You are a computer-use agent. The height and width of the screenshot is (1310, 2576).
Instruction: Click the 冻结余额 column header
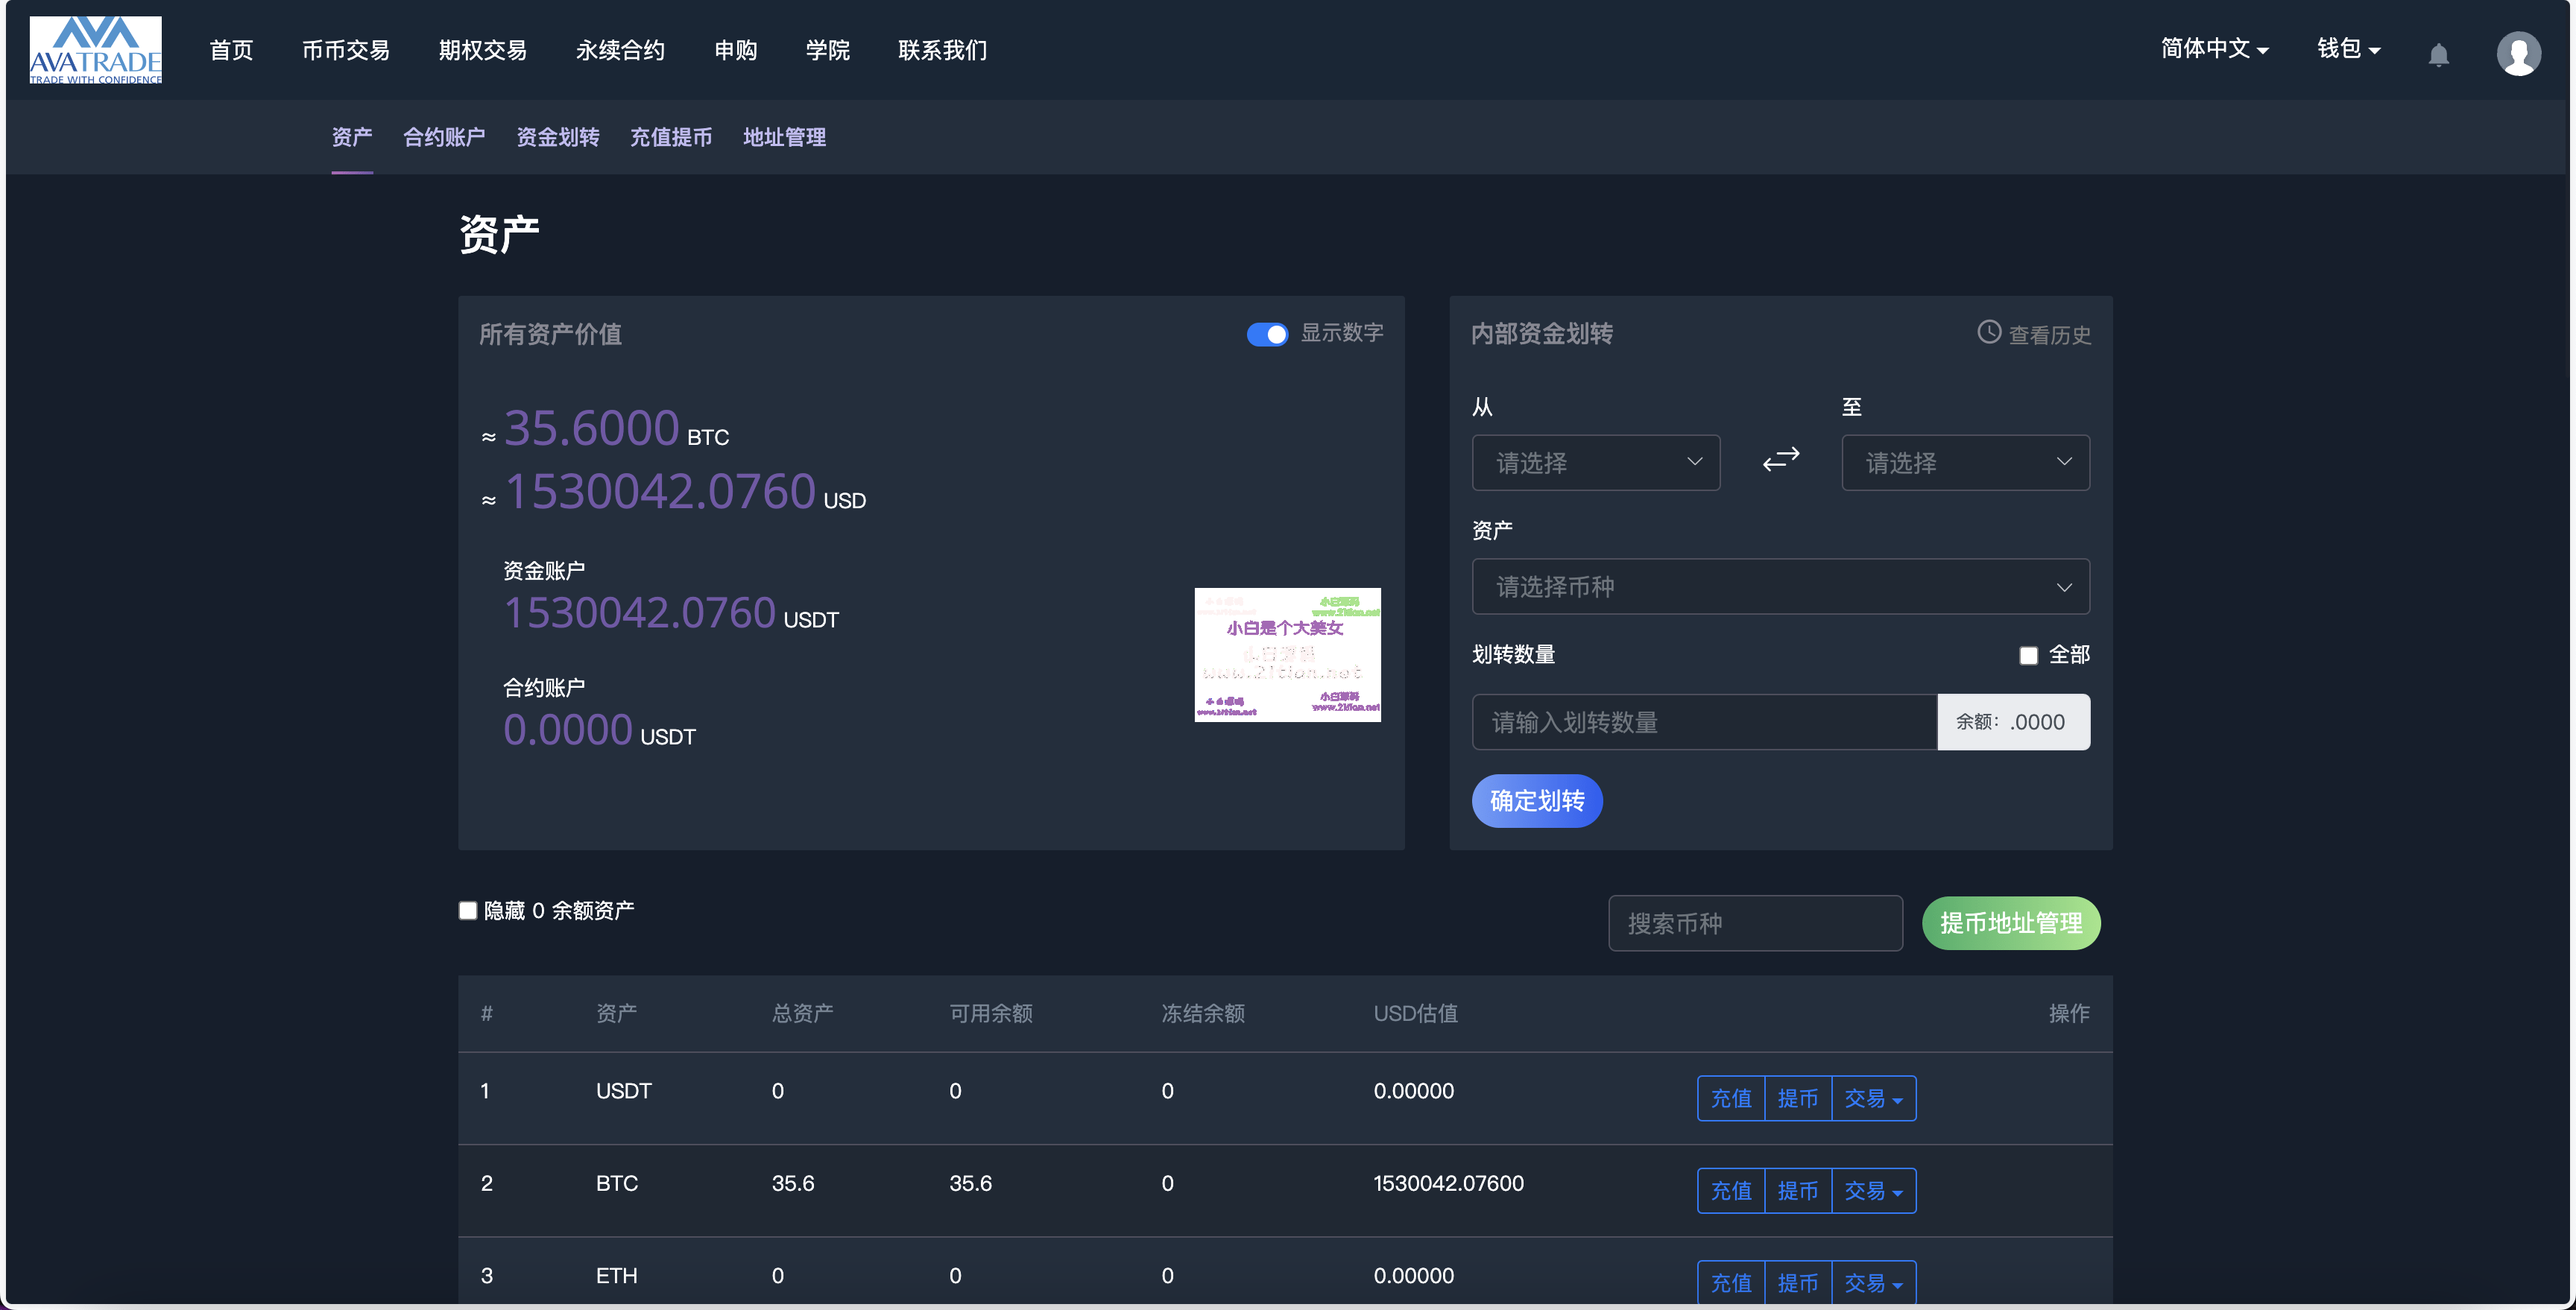tap(1202, 1013)
